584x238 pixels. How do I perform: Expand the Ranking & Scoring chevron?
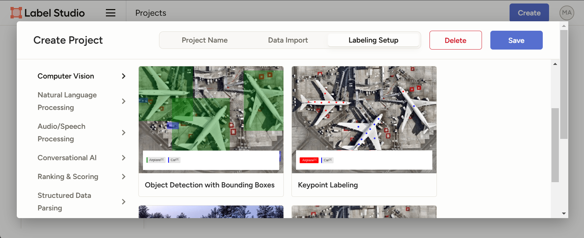[x=123, y=177]
